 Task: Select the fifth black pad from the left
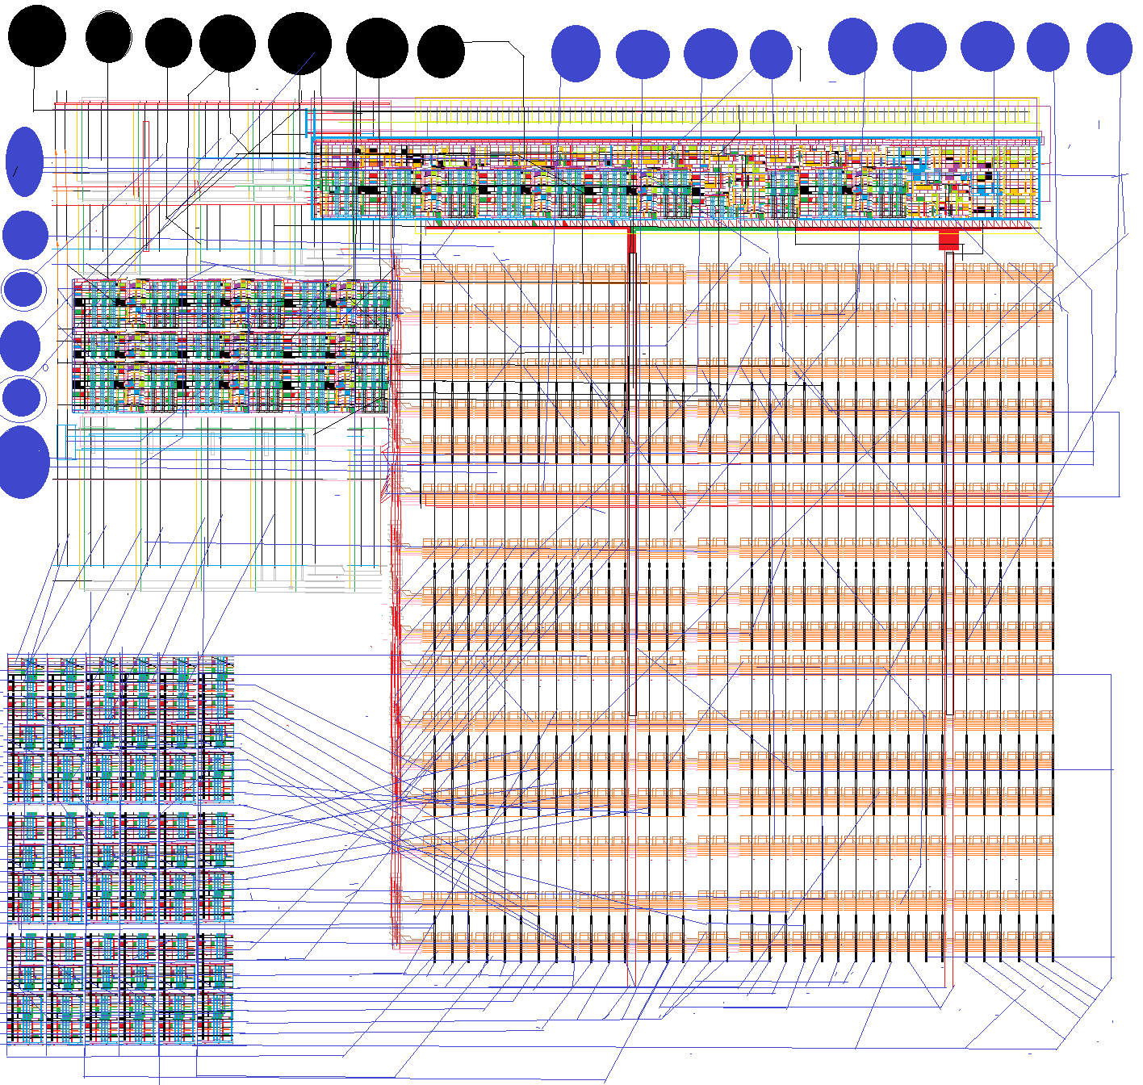click(299, 44)
